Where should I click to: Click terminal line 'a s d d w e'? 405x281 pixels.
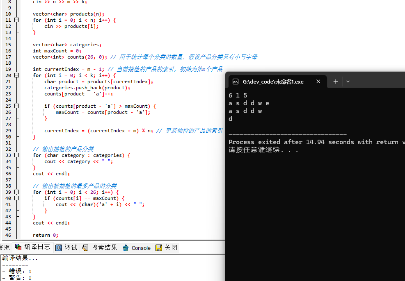(x=249, y=103)
